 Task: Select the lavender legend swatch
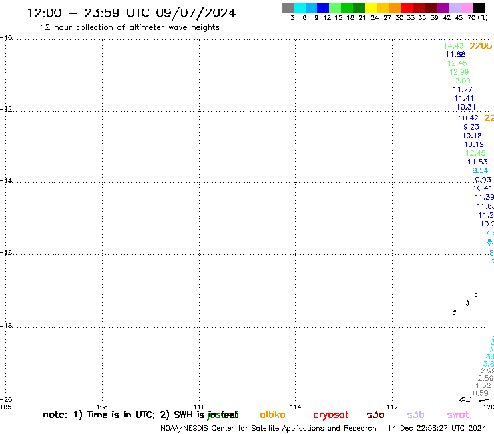(455, 8)
